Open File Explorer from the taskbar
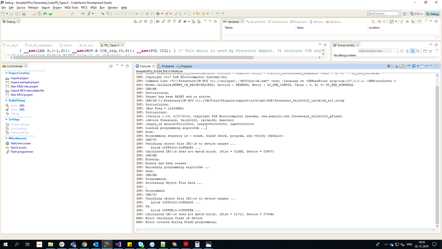 pyautogui.click(x=50, y=245)
